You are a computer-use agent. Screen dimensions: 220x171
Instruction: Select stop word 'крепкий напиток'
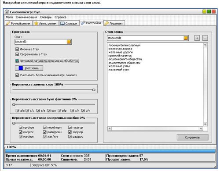click(120, 56)
